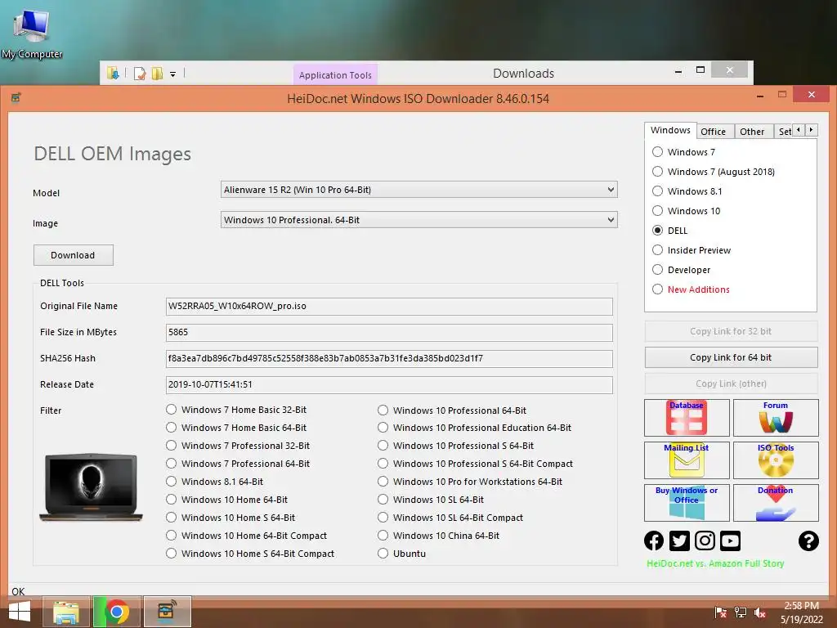The image size is (837, 628).
Task: Open HeiDoc.net vs. Amazon Full Story link
Action: point(715,563)
